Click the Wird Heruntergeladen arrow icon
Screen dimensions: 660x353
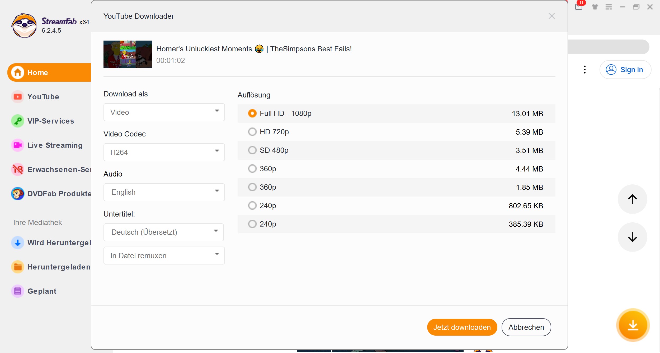click(18, 243)
